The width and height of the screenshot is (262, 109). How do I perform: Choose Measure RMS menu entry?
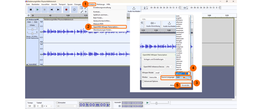107,24
